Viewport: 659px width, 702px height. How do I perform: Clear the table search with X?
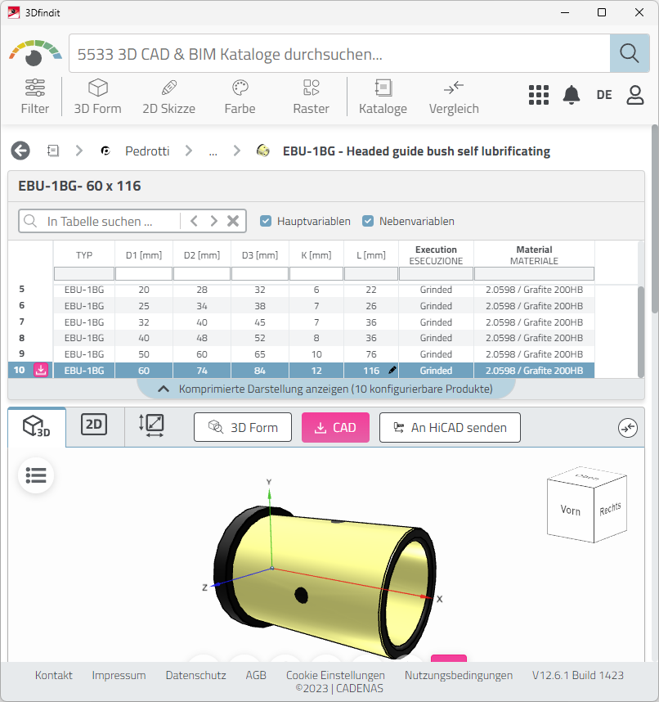[x=233, y=221]
